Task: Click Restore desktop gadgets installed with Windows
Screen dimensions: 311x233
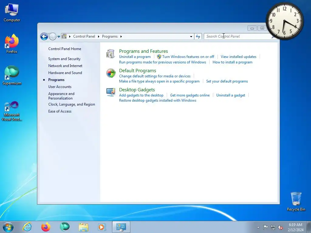Action: 158,100
